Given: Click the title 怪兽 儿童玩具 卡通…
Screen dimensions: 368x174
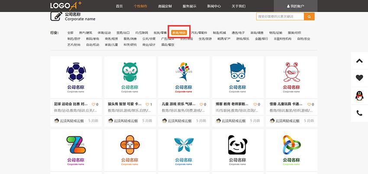Looking at the screenshot, I should 286,104.
